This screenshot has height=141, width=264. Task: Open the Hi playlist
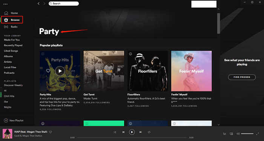pyautogui.click(x=5, y=91)
